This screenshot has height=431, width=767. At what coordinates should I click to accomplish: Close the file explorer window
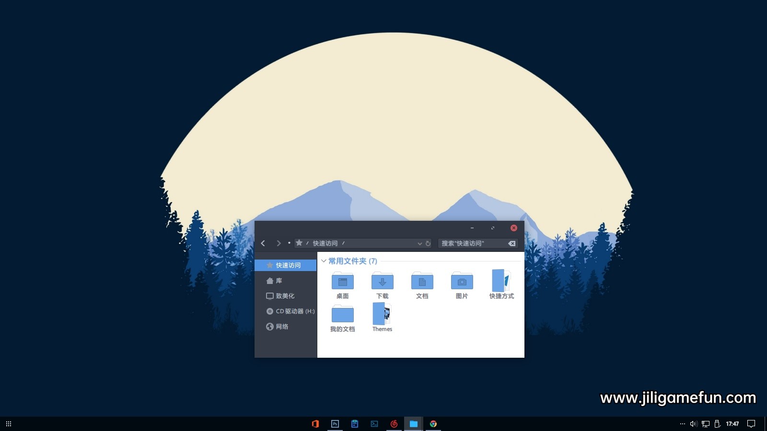pyautogui.click(x=514, y=228)
